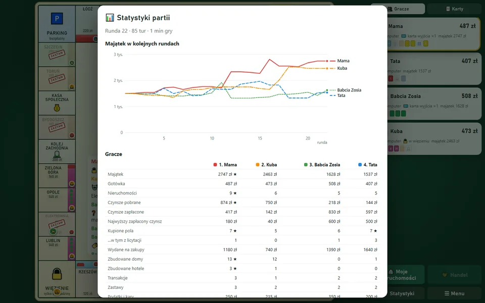The width and height of the screenshot is (485, 303).
Task: Click the orange marker next to 2. Kuba
Action: 258,165
